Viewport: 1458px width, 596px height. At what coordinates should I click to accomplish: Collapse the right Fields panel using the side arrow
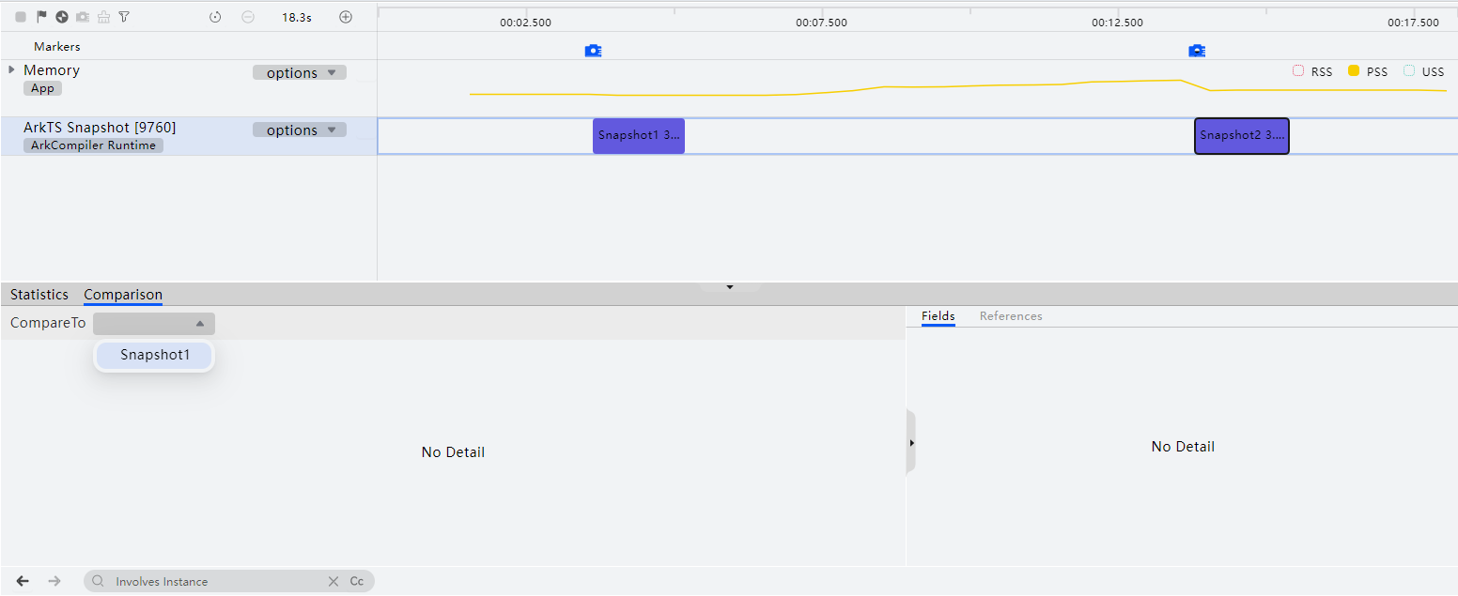pos(910,442)
